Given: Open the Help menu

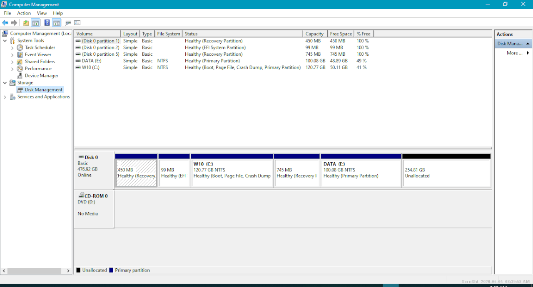Looking at the screenshot, I should tap(58, 13).
